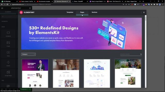Close the ElementsKit template library modal
The image size is (165, 92).
coord(144,13)
